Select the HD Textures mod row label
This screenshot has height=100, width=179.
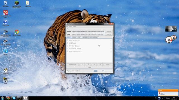pyautogui.click(x=74, y=40)
